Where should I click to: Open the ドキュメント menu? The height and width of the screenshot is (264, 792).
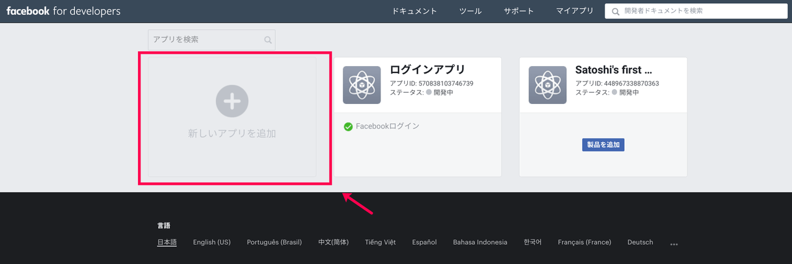coord(415,11)
